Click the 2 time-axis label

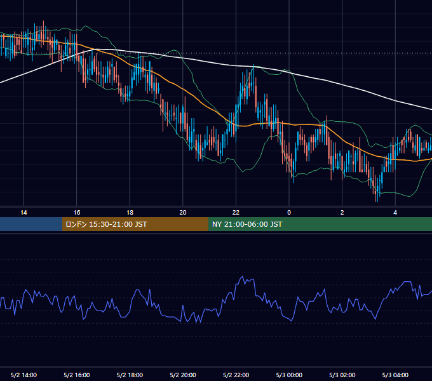point(342,213)
